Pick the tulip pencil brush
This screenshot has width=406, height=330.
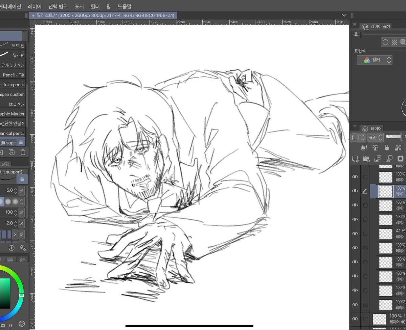point(13,85)
